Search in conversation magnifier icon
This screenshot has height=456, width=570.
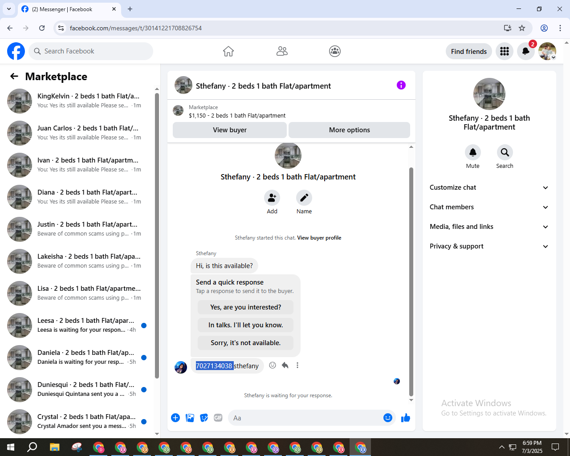(x=505, y=152)
